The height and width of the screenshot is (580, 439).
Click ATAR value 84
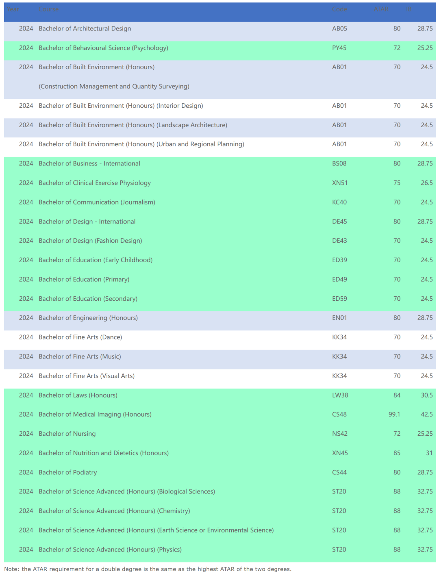[397, 395]
